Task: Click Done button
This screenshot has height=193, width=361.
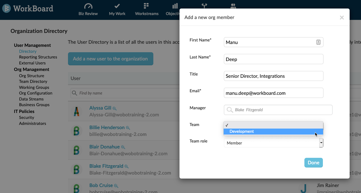Action: pyautogui.click(x=313, y=163)
